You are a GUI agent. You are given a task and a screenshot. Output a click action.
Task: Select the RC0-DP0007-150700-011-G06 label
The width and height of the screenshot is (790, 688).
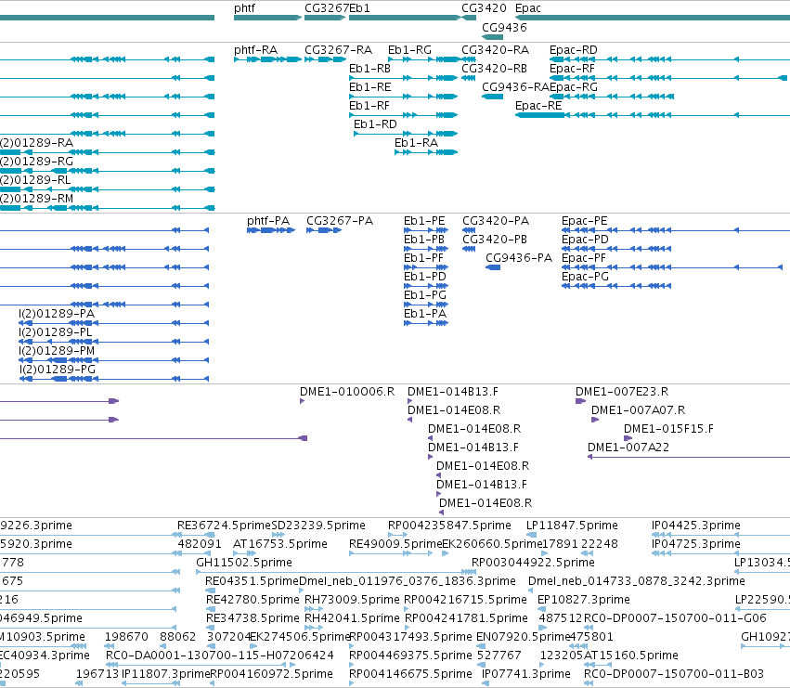675,618
